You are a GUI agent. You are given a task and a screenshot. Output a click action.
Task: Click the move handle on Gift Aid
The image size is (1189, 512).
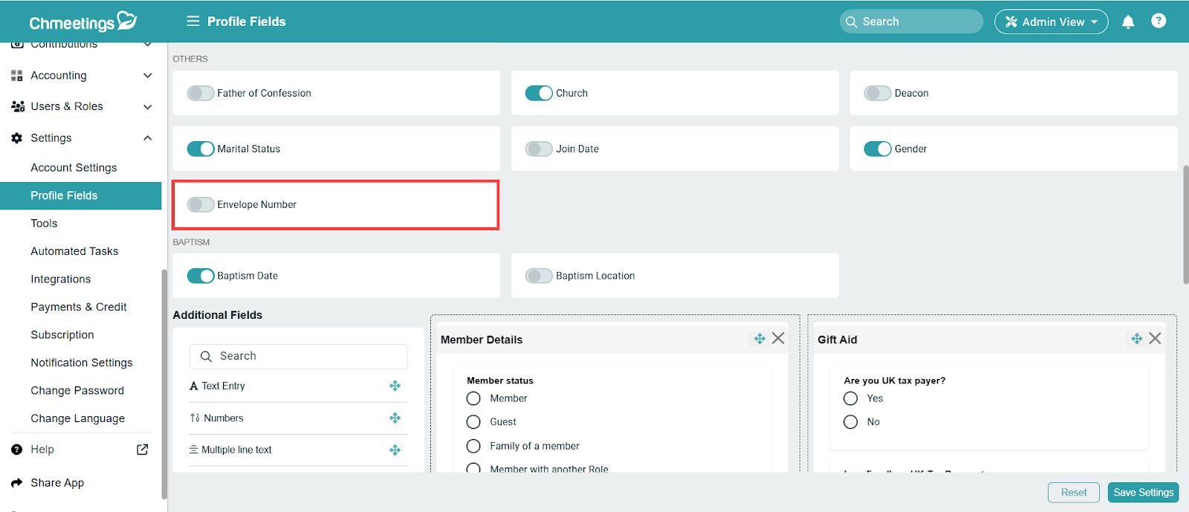click(1136, 339)
